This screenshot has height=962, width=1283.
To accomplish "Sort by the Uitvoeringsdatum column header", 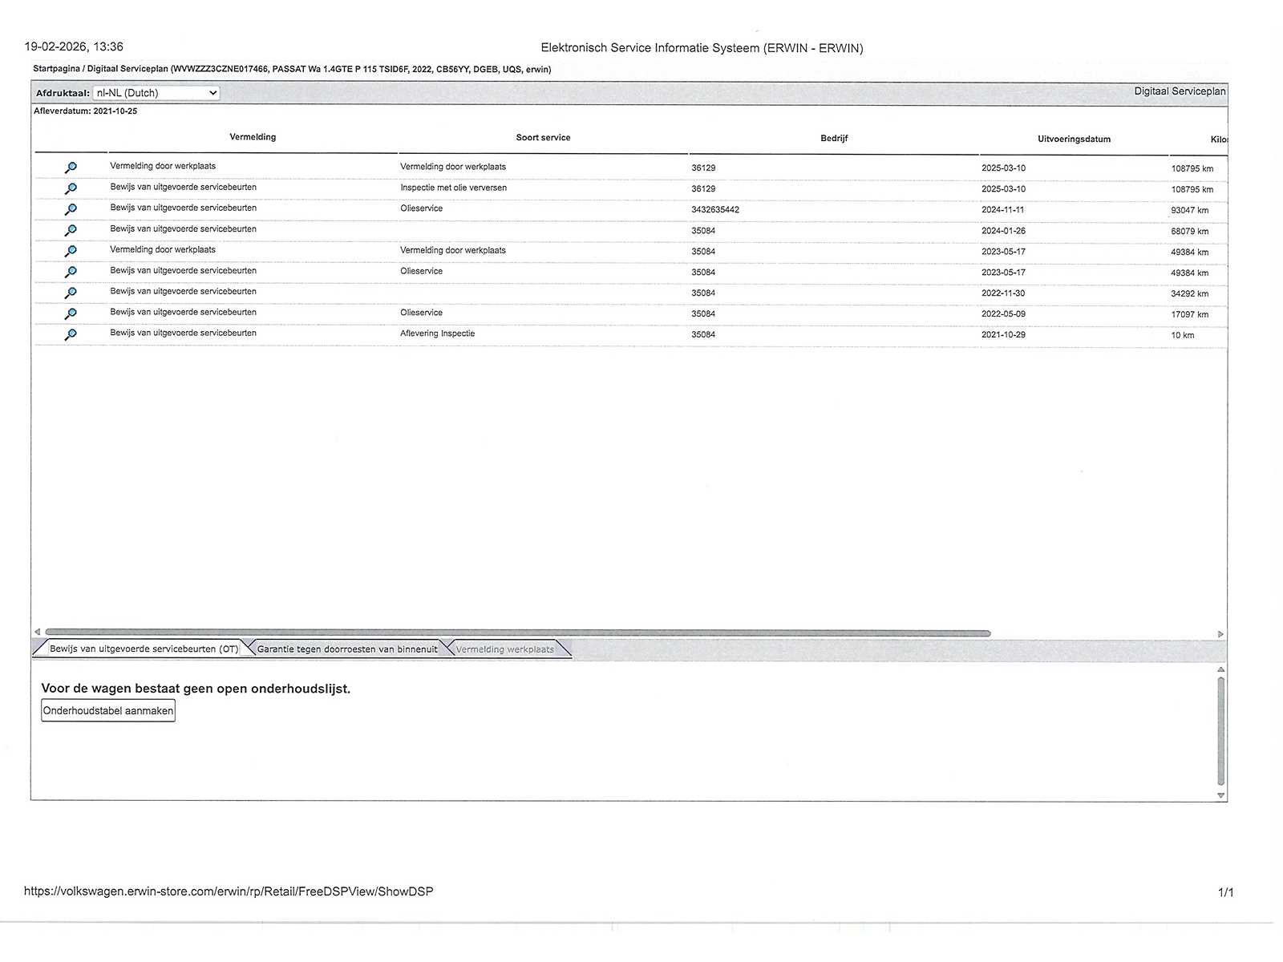I will point(1074,139).
